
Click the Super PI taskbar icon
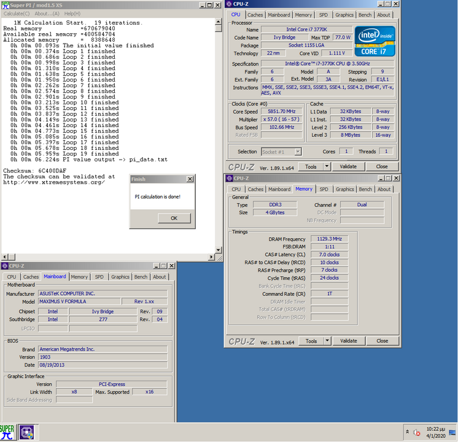(7, 432)
